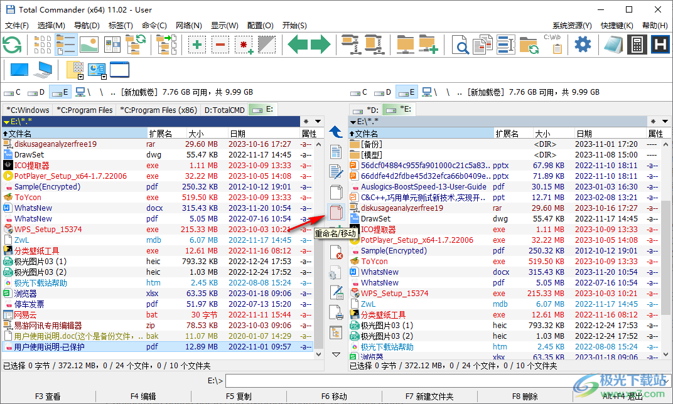Open the 文件(F) menu
The width and height of the screenshot is (673, 404).
[x=17, y=25]
